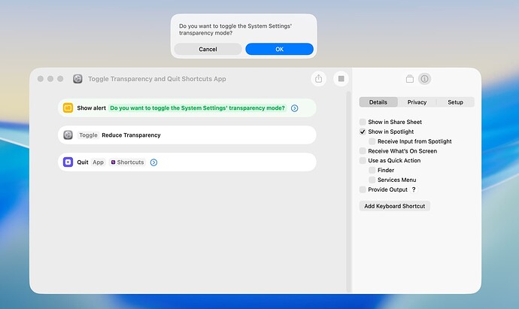Select the Shortcuts app token in Quit action
This screenshot has height=309, width=519.
[x=127, y=162]
